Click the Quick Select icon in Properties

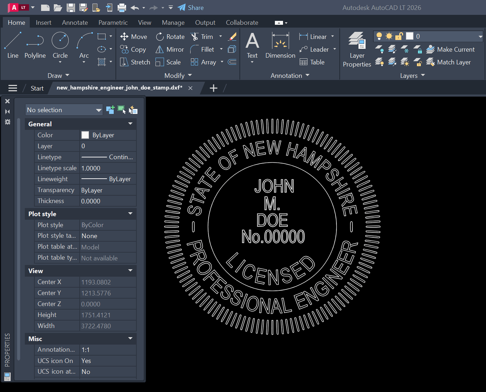[133, 110]
